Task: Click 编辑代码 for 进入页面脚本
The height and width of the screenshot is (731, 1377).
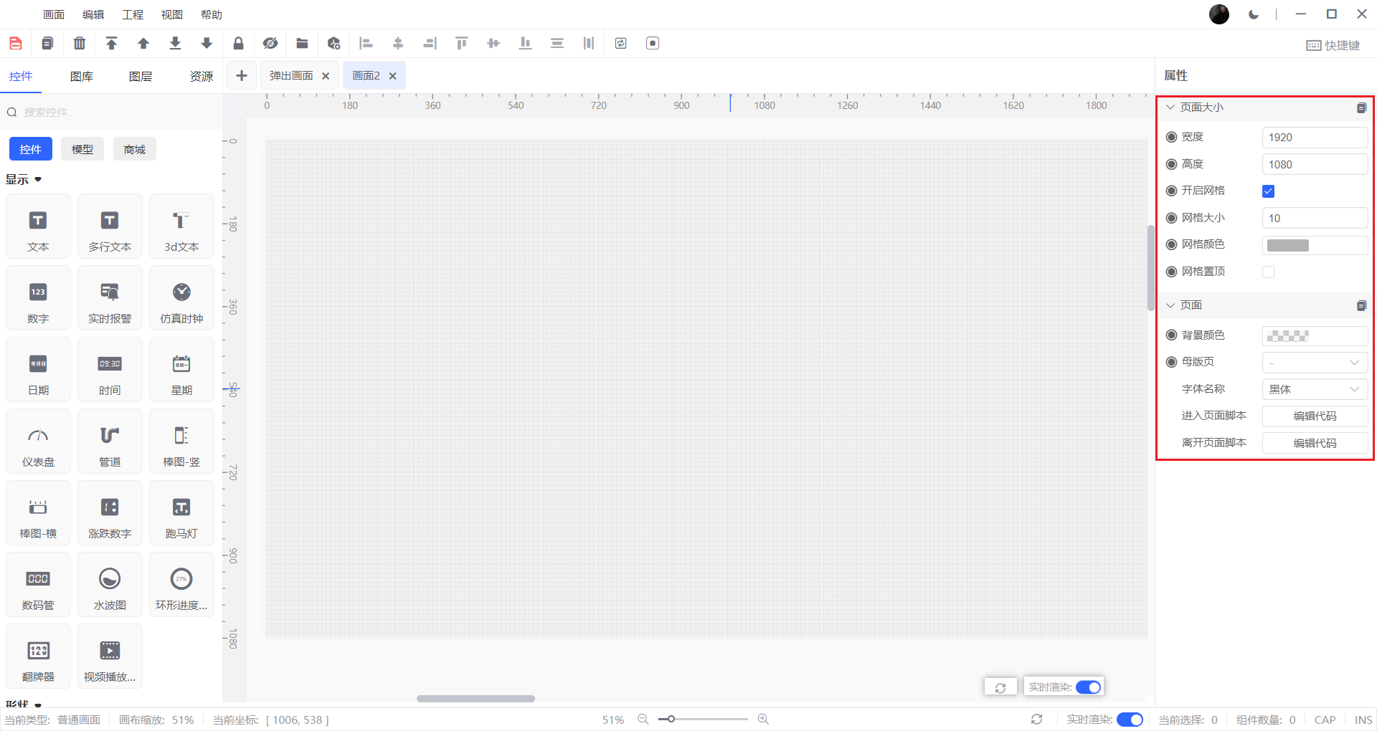Action: [1314, 416]
